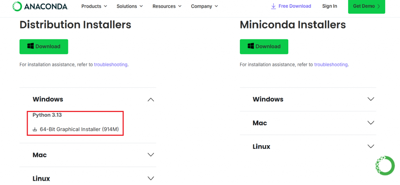Click Distribution Installers Download button
Image resolution: width=400 pixels, height=185 pixels.
[44, 46]
